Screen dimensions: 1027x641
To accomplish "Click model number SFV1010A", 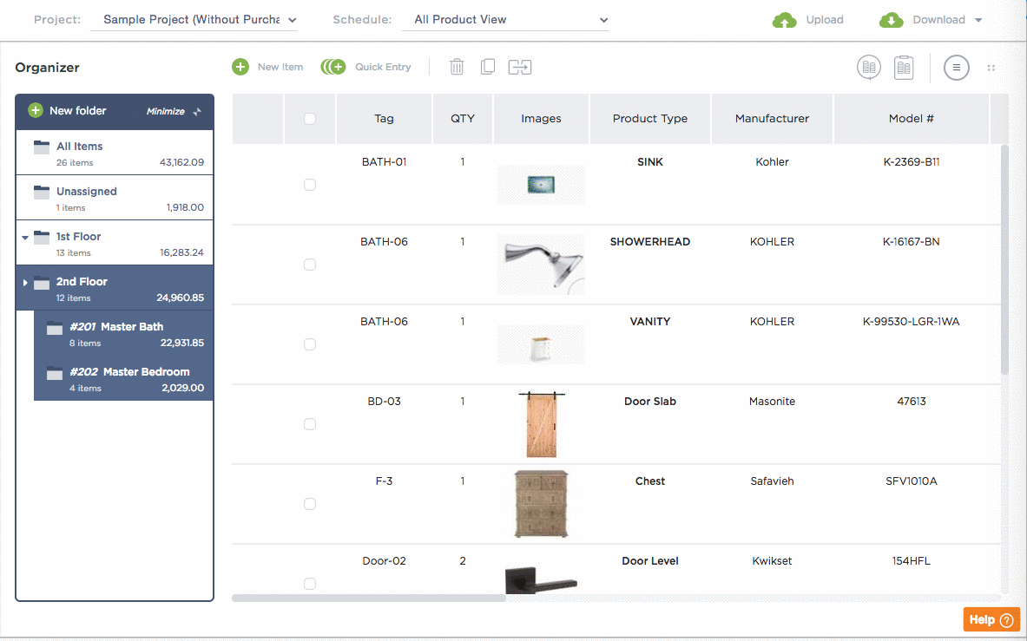I will point(911,481).
